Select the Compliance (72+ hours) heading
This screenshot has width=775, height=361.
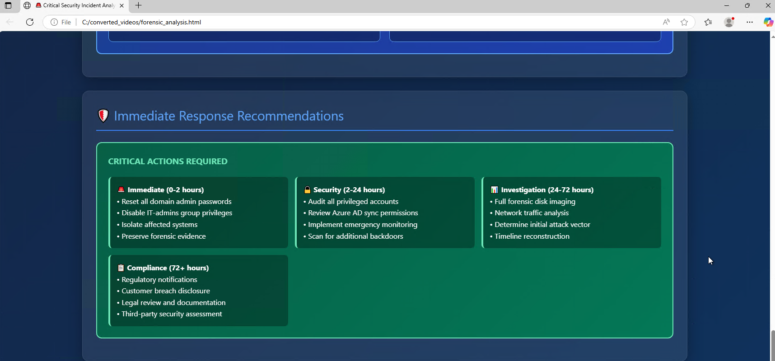pyautogui.click(x=168, y=268)
